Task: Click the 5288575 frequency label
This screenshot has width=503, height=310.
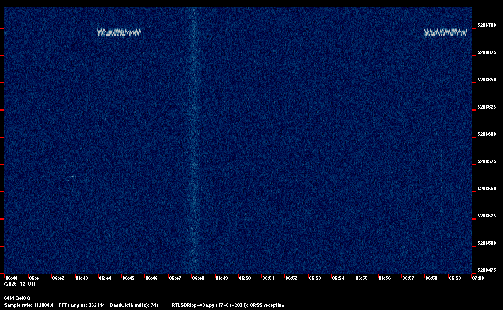Action: [x=487, y=161]
